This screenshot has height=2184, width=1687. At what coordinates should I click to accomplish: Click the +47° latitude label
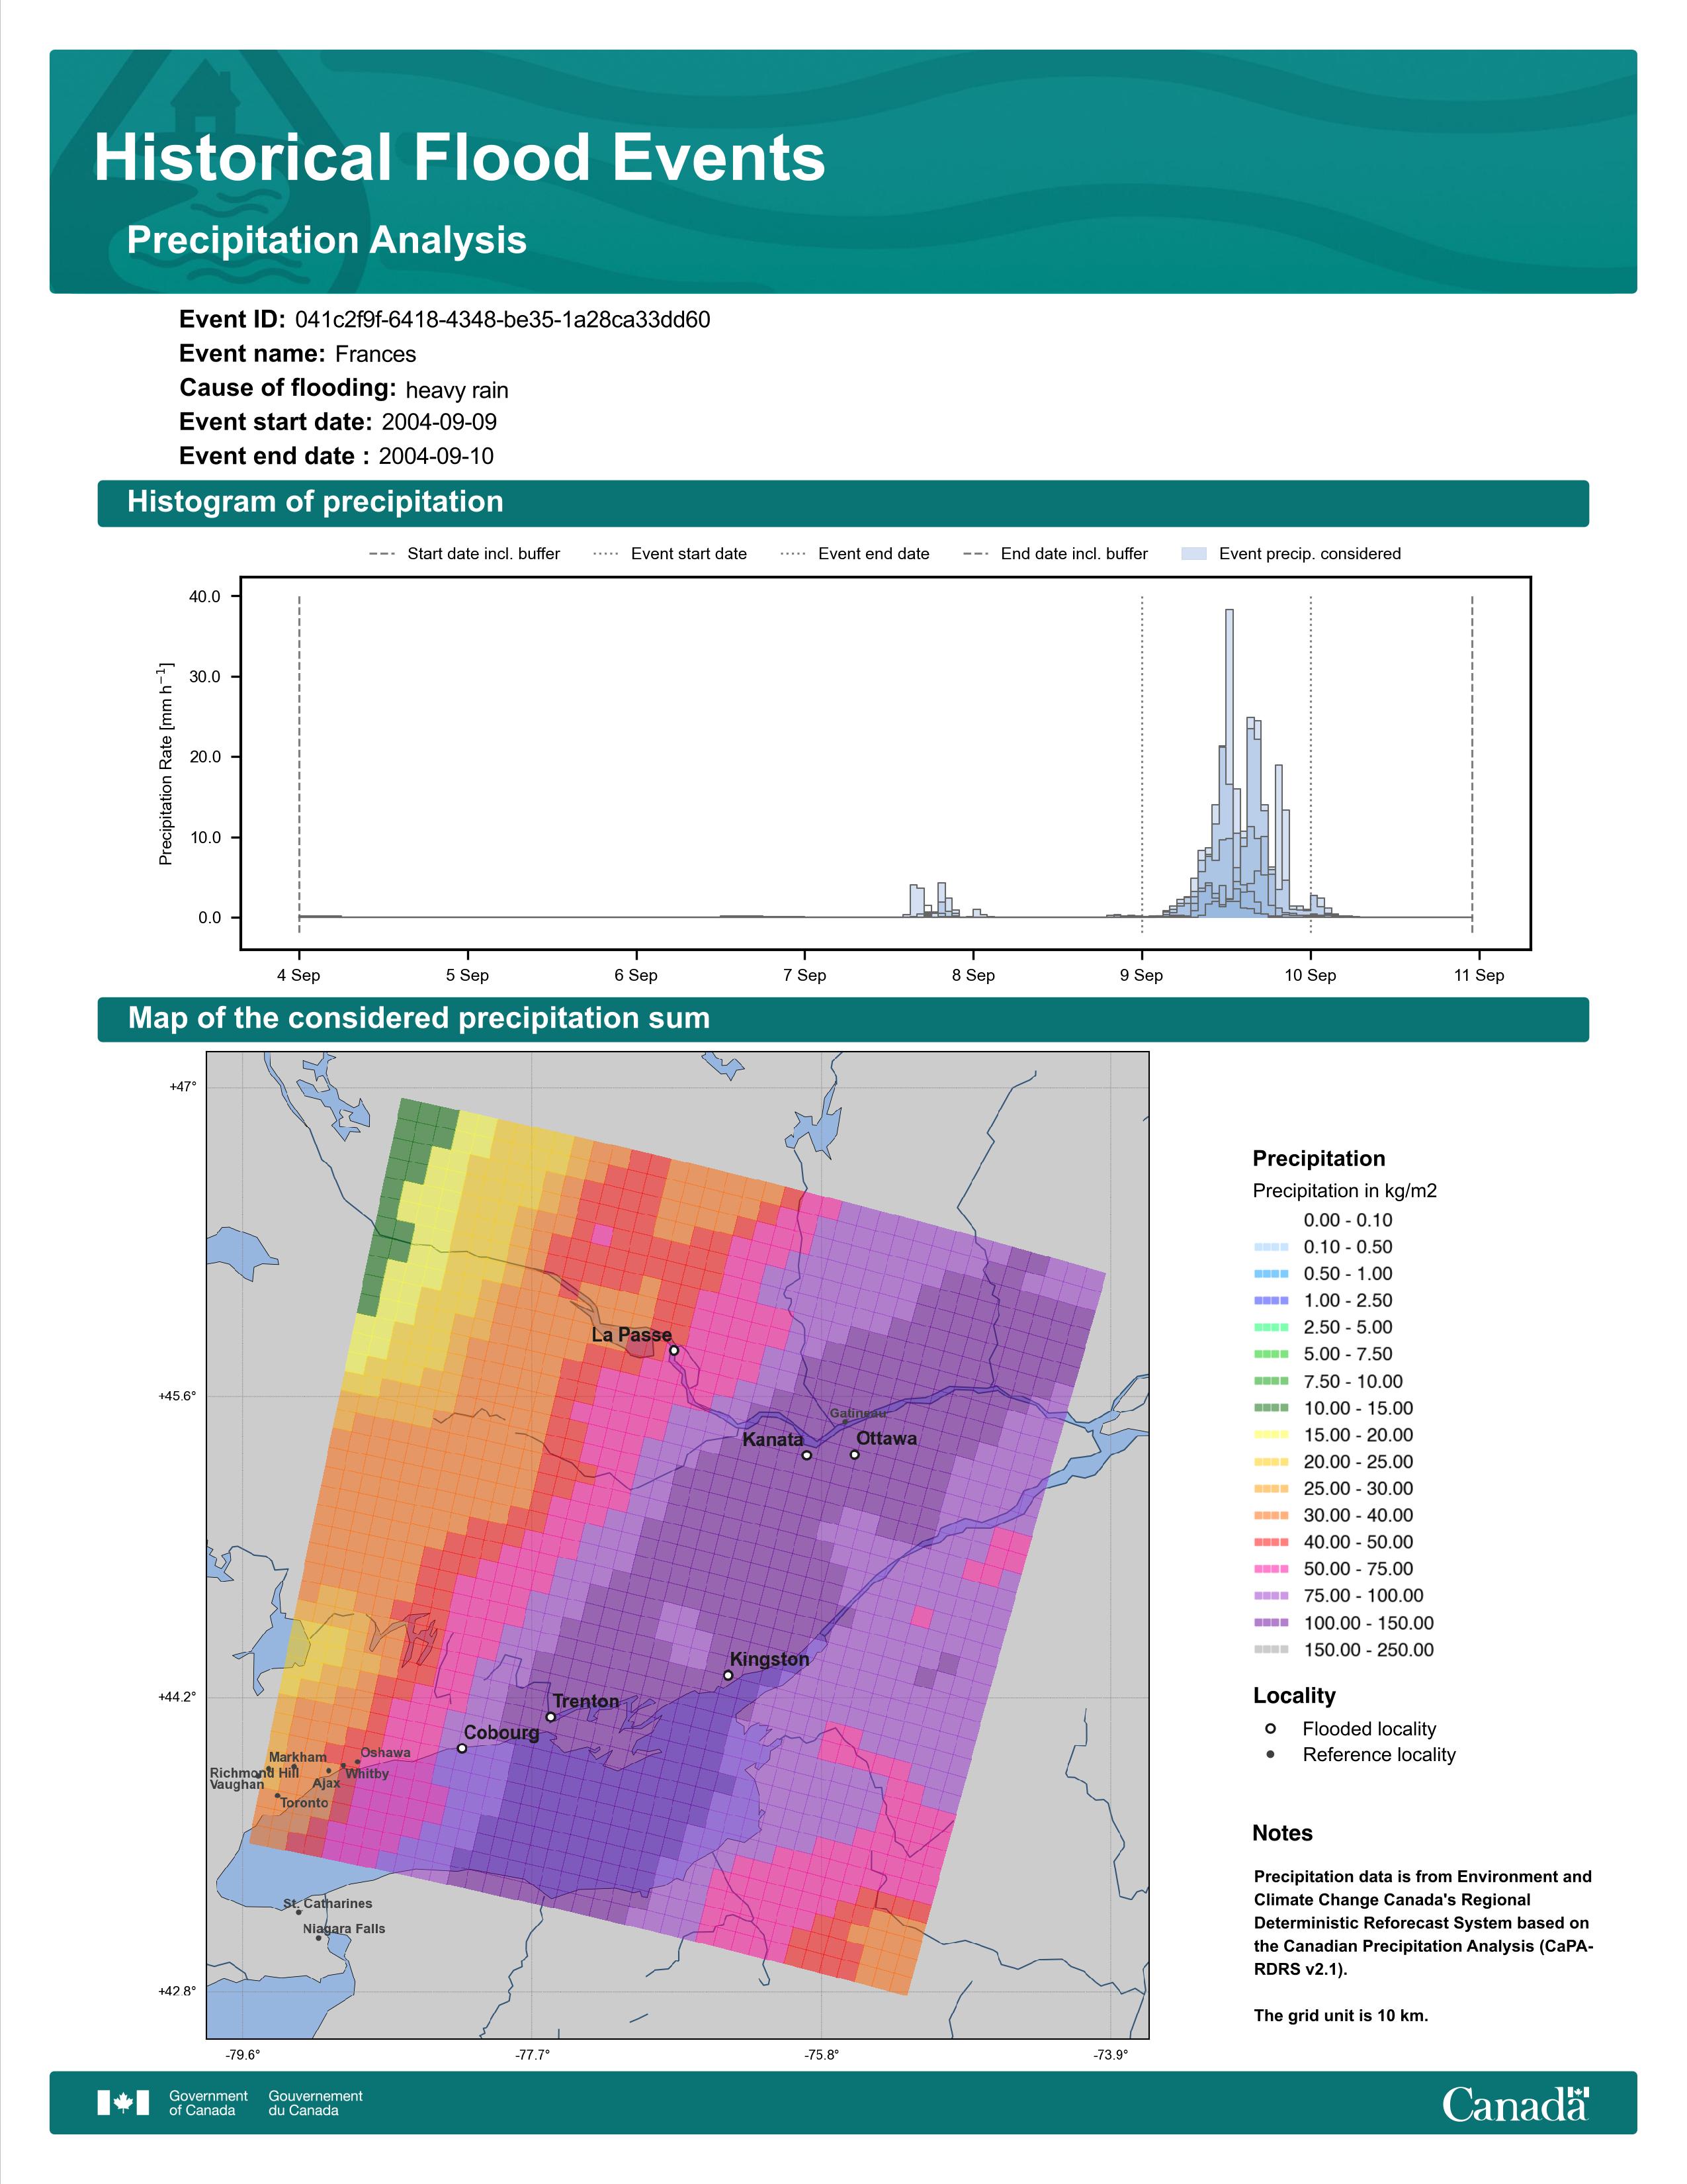pos(183,1086)
